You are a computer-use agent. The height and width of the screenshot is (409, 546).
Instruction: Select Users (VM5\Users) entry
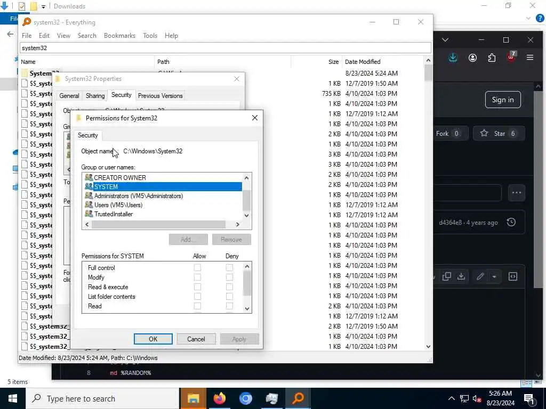pos(163,205)
